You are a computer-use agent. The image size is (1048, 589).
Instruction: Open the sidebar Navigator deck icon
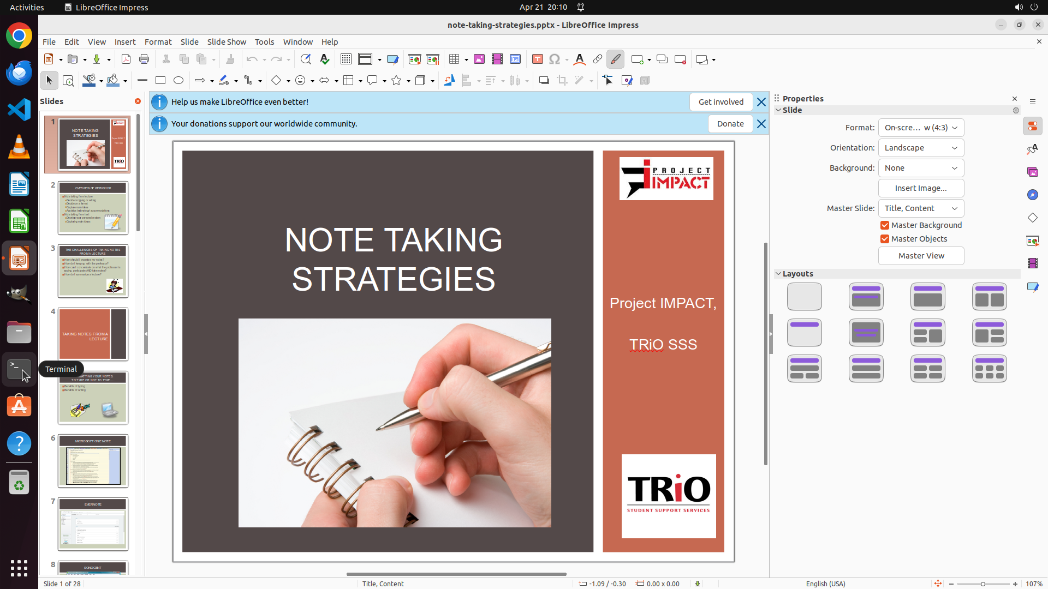pos(1032,195)
